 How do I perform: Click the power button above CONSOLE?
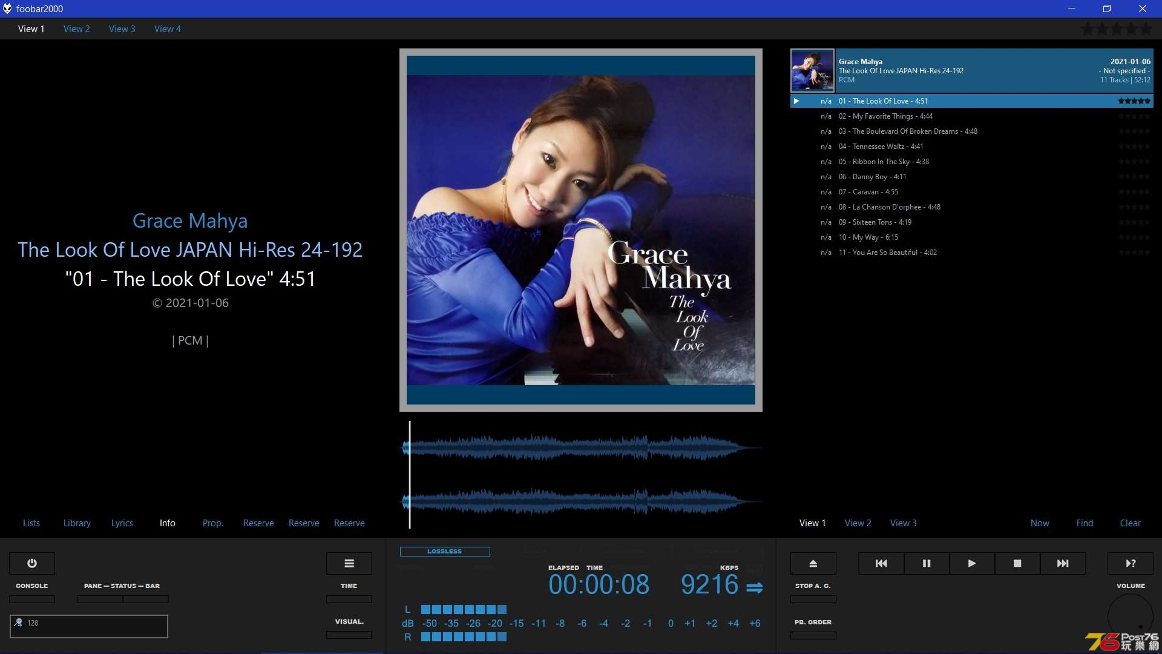pos(32,563)
